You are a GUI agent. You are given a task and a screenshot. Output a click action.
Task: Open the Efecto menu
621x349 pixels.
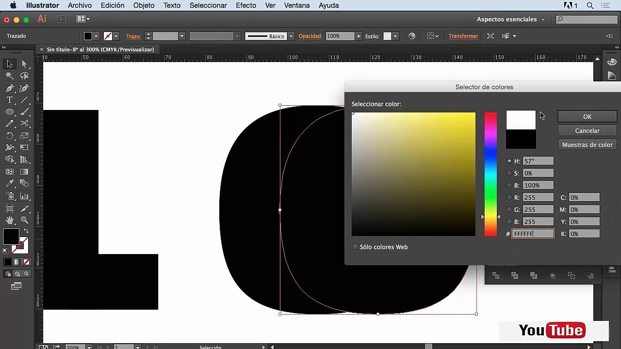[246, 5]
